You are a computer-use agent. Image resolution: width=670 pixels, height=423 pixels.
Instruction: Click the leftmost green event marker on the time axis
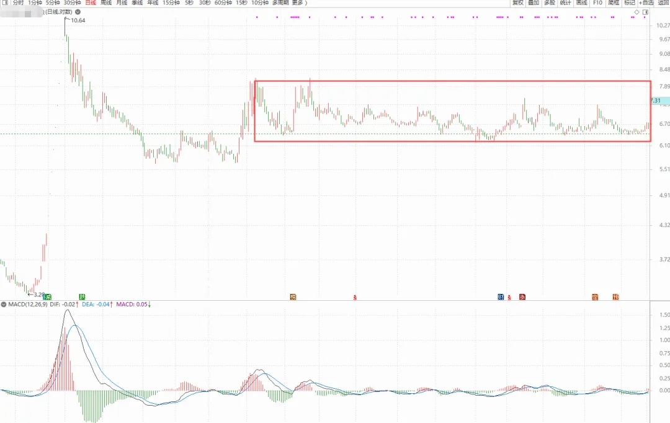coord(47,297)
